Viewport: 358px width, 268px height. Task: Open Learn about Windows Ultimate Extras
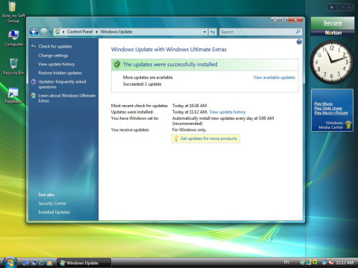click(67, 98)
